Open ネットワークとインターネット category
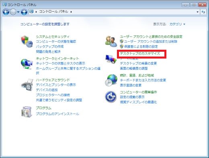 click(57, 59)
